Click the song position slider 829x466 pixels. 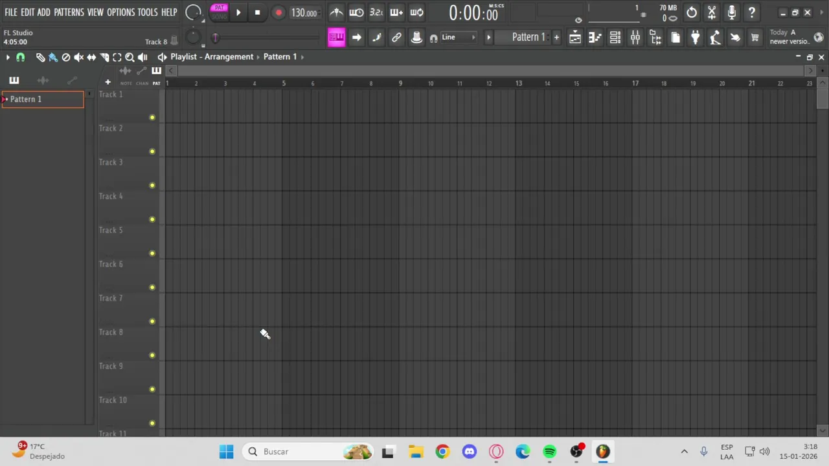266,38
